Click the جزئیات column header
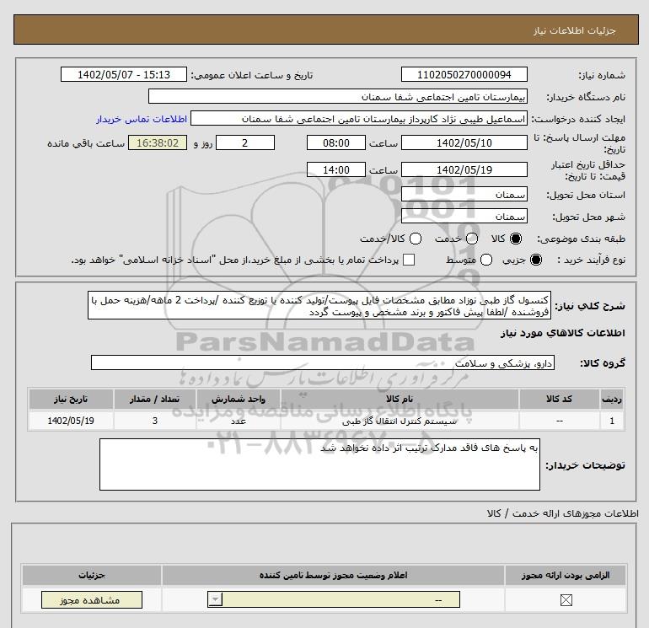Image resolution: width=649 pixels, height=628 pixels. (x=92, y=575)
